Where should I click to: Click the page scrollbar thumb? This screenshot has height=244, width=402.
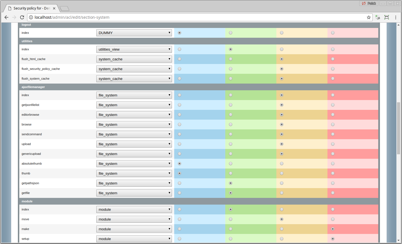pyautogui.click(x=398, y=128)
